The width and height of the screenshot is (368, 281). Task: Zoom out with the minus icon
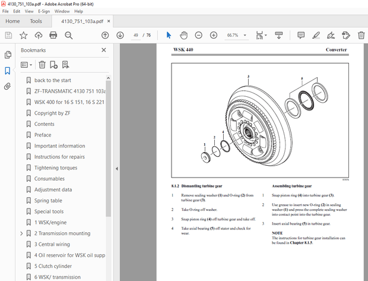199,36
